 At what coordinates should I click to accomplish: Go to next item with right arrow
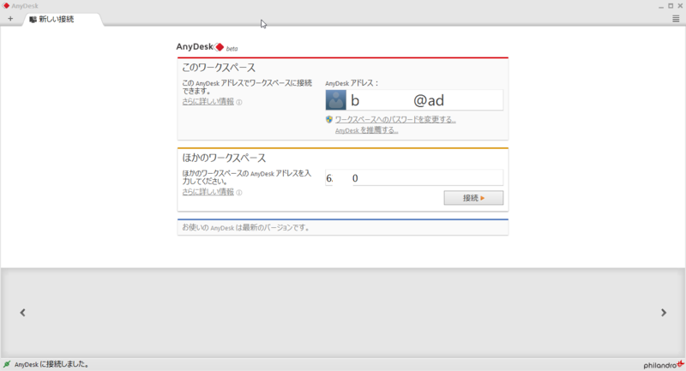[664, 313]
